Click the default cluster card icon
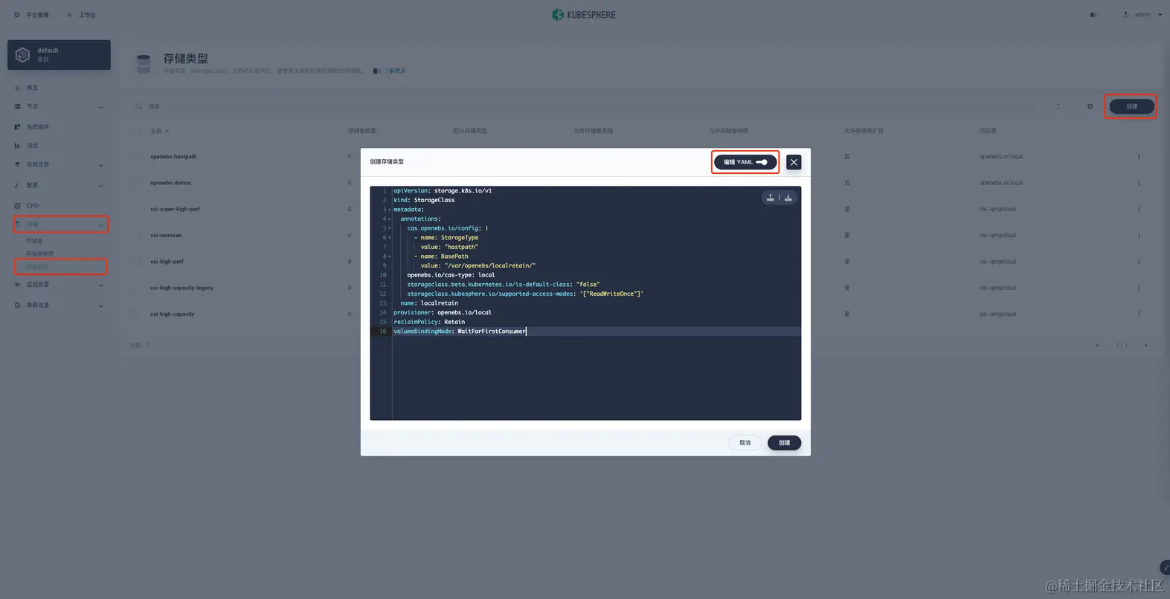 pos(22,55)
